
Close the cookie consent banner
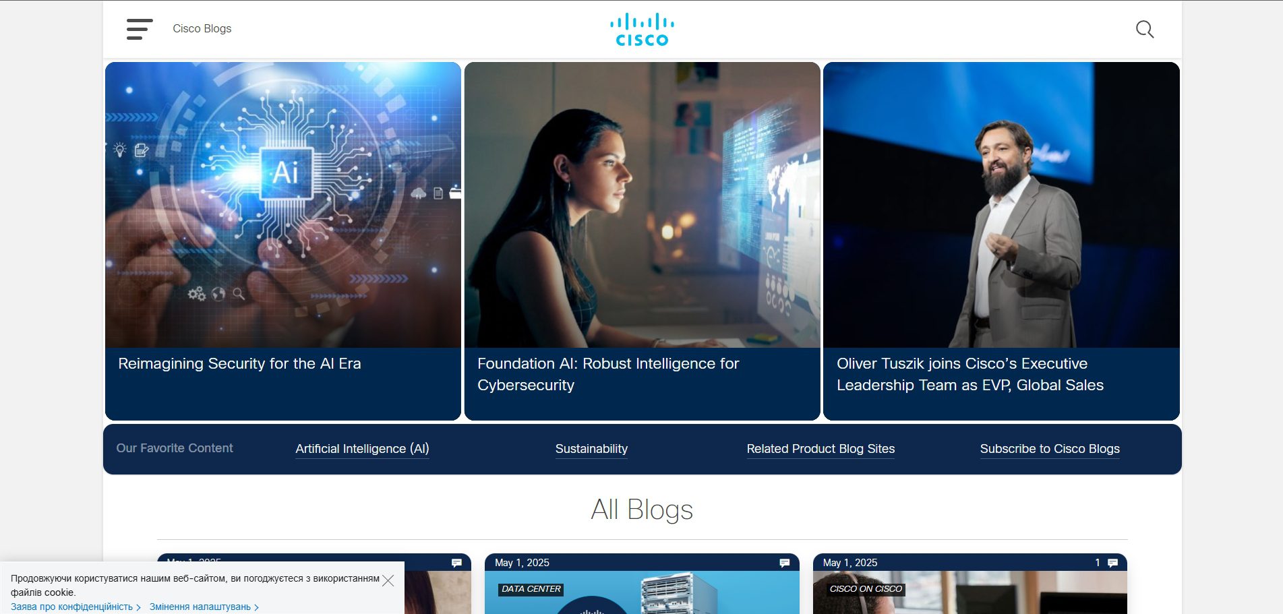coord(388,580)
